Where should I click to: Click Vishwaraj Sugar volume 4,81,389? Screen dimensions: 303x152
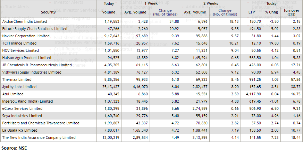click(112, 72)
